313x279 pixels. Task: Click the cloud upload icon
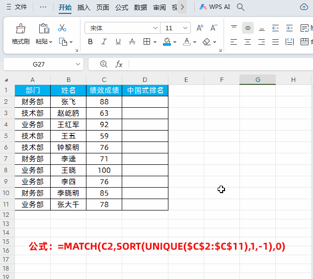tap(304, 7)
